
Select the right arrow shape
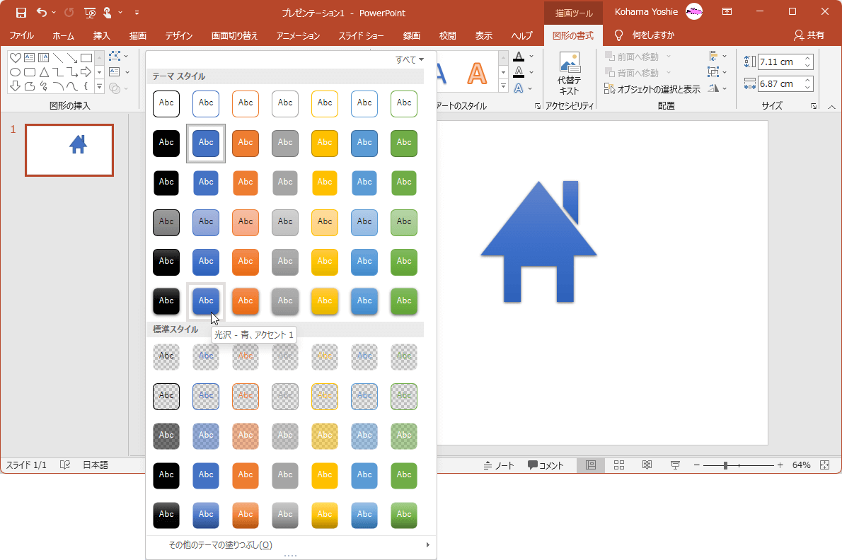click(86, 72)
